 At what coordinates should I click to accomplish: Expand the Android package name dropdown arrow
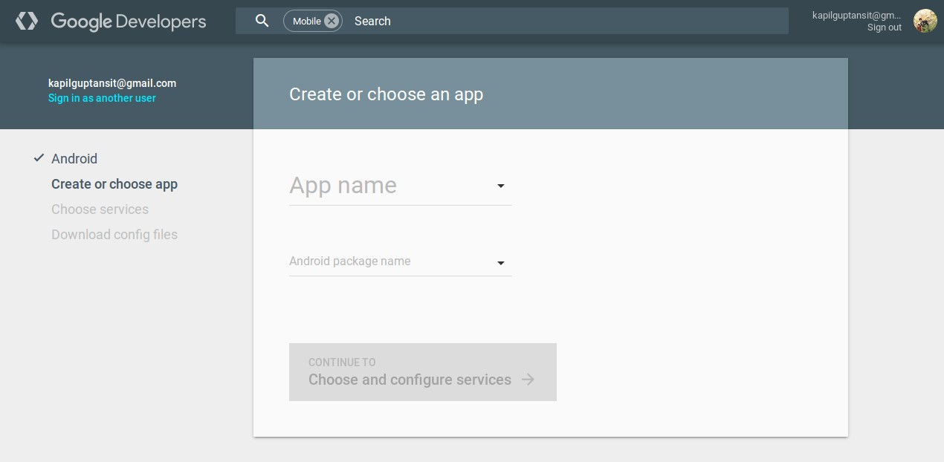pos(501,263)
